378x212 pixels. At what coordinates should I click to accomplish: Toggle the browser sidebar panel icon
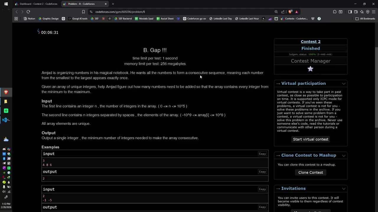tap(350, 12)
